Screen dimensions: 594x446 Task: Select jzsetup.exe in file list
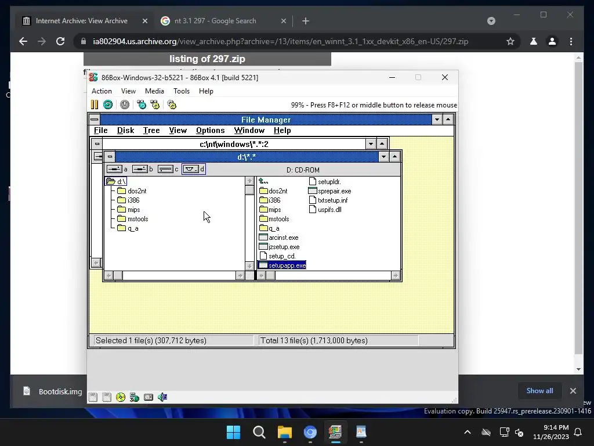coord(279,247)
